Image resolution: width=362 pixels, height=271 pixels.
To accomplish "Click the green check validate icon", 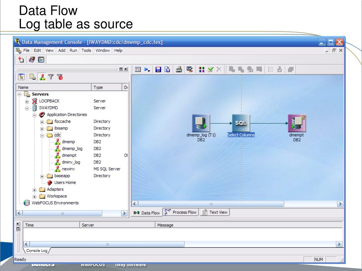I will tap(210, 70).
